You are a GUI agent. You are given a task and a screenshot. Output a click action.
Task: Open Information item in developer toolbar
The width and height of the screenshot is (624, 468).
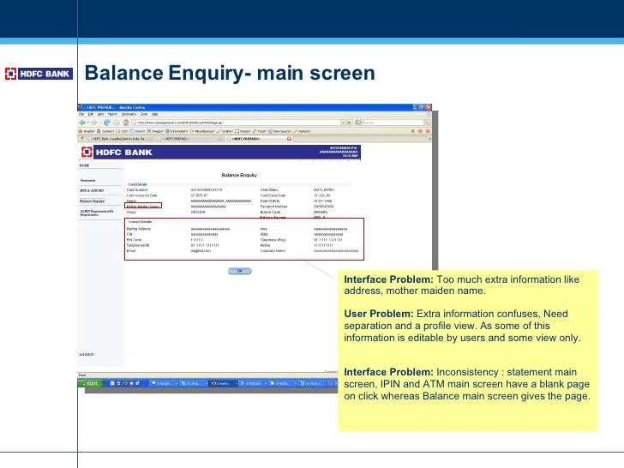click(x=177, y=131)
